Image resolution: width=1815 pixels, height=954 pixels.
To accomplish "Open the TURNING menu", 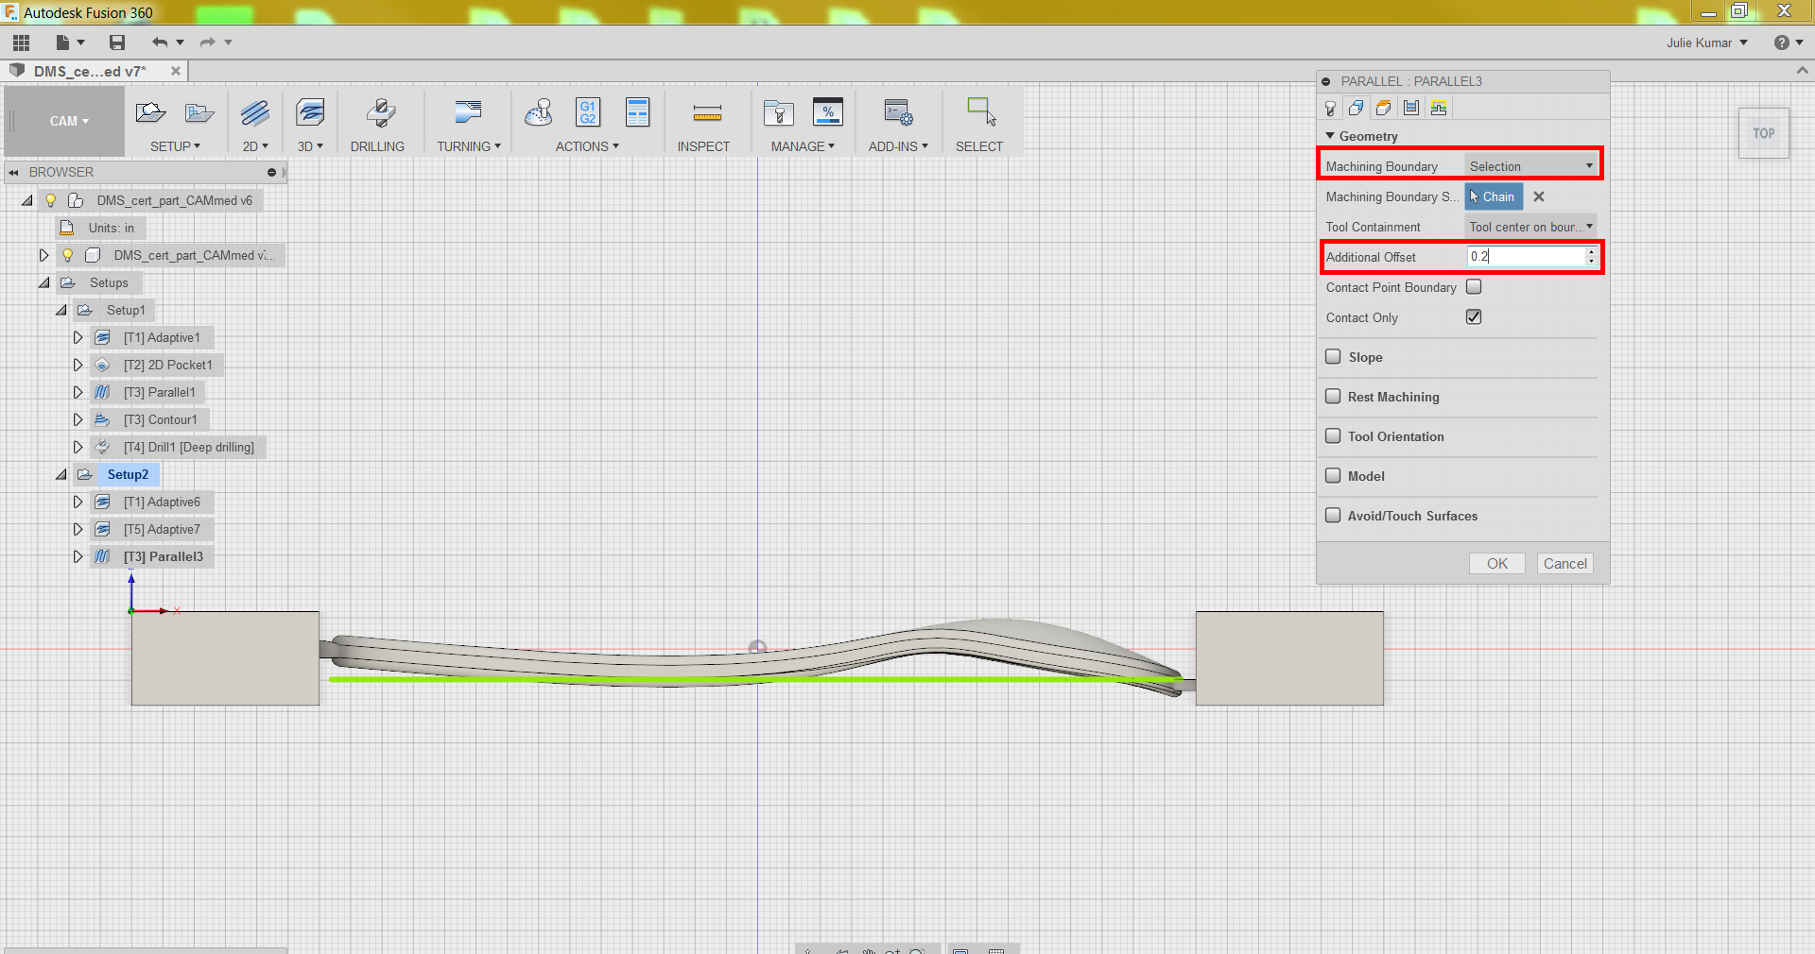I will 469,146.
